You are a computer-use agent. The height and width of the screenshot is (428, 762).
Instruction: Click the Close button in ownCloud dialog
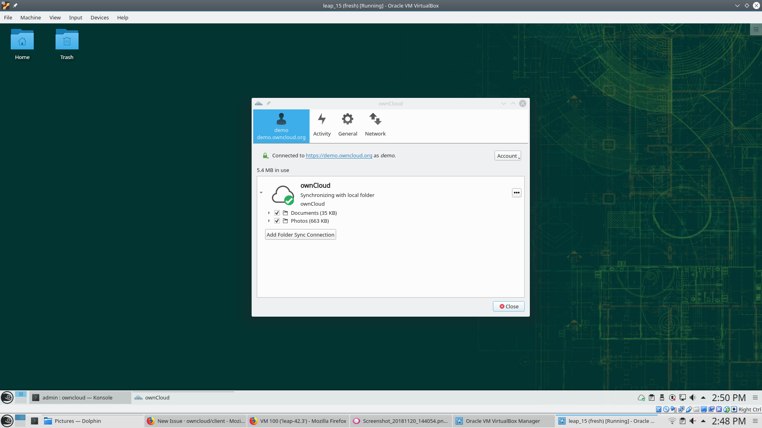click(509, 306)
